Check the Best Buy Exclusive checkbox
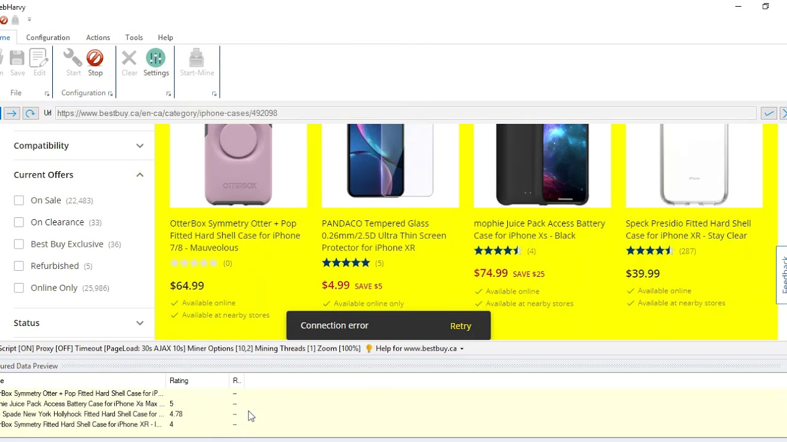This screenshot has width=787, height=442. (19, 244)
